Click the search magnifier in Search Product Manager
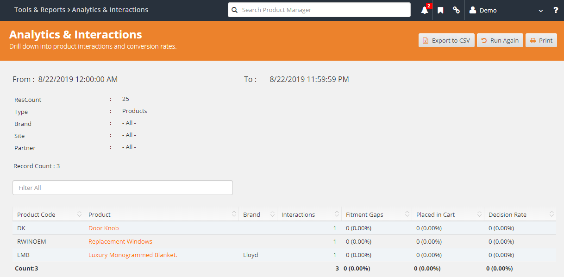The width and height of the screenshot is (564, 277). (234, 10)
